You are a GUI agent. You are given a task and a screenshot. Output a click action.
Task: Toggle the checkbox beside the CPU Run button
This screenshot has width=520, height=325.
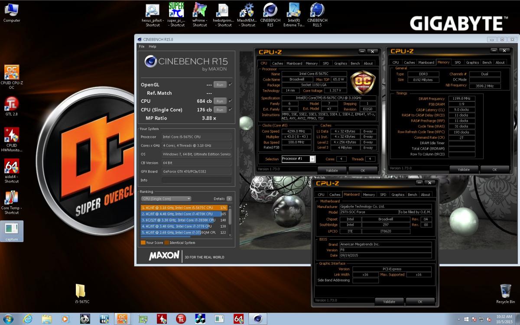[x=230, y=101]
